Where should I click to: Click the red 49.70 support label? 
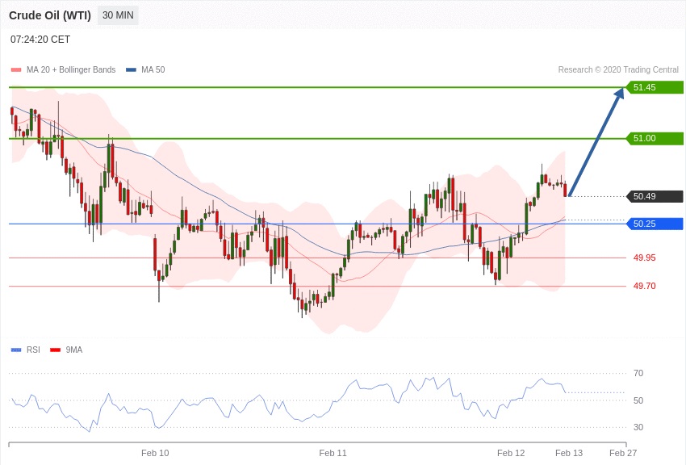tap(644, 286)
